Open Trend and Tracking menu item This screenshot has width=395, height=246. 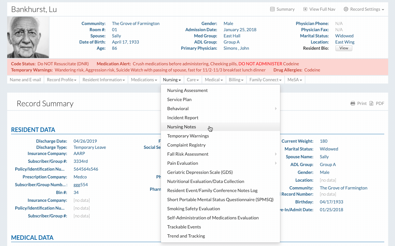(x=186, y=236)
